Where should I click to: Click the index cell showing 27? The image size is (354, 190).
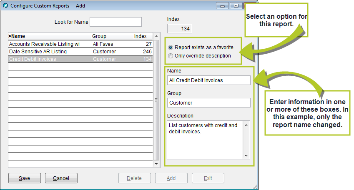143,44
